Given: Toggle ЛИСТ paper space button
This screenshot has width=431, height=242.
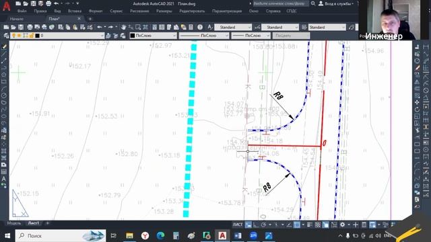Looking at the screenshot, I should (x=238, y=225).
